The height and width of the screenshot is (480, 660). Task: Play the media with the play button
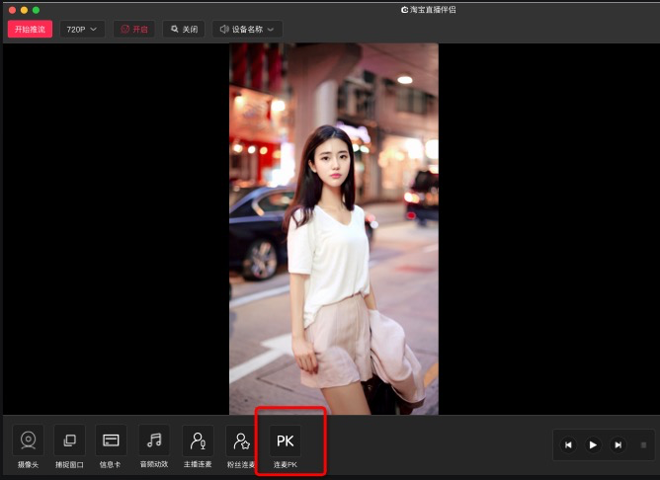coord(593,445)
